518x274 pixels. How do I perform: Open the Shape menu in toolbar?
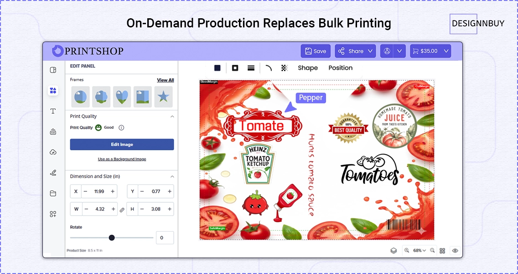tap(307, 68)
